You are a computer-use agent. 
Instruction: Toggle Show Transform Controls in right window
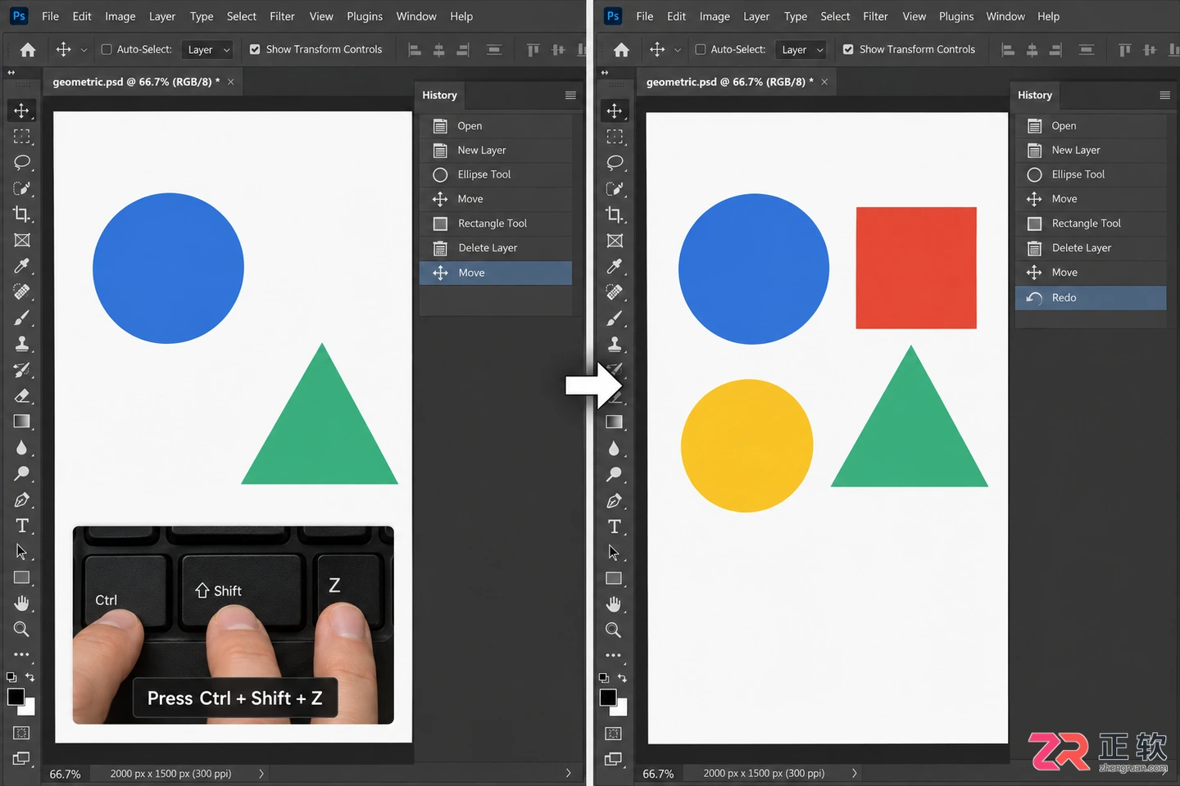tap(848, 49)
